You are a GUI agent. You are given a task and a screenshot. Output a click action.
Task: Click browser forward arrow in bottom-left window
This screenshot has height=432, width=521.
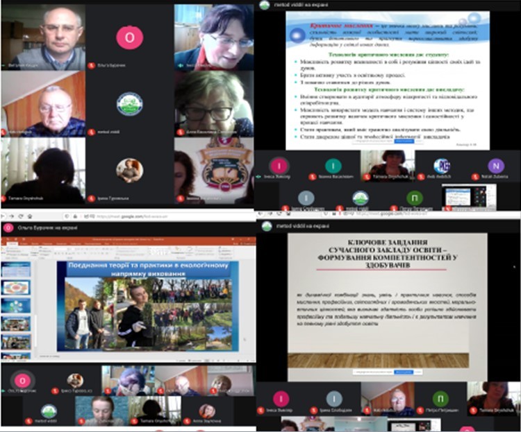tap(12, 216)
